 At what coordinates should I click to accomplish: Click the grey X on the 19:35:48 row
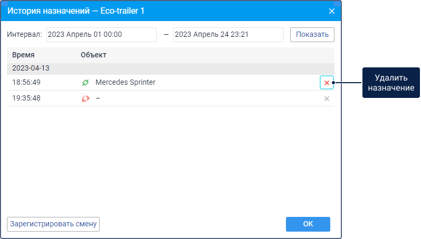click(x=327, y=98)
